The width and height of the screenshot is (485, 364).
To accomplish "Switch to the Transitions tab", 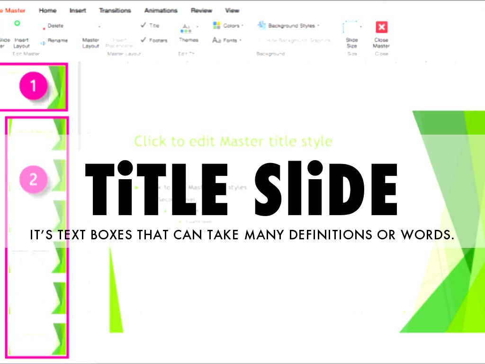I will tap(115, 10).
